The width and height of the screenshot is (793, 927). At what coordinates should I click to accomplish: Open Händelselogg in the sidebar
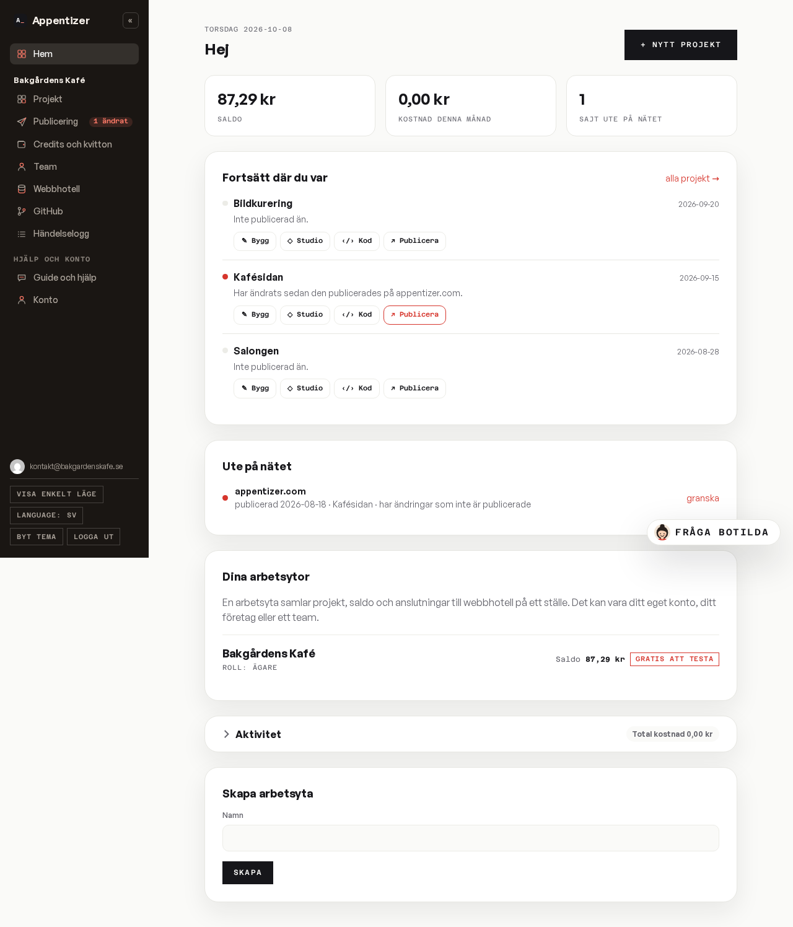[x=74, y=234]
